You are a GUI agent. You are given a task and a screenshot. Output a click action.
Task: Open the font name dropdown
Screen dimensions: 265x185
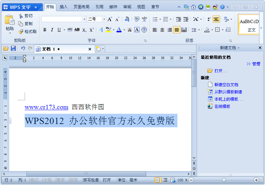coord(84,19)
